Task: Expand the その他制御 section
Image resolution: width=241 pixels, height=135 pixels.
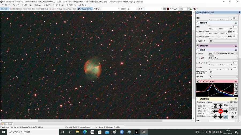Action: (x=198, y=46)
